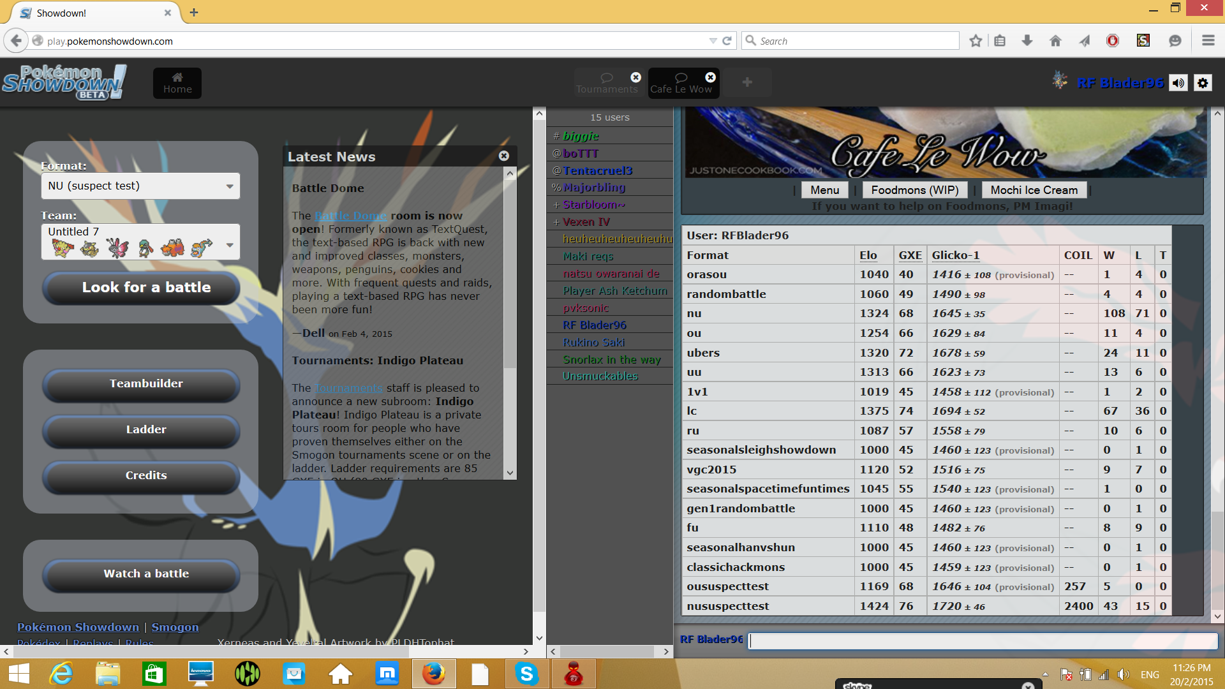This screenshot has width=1225, height=689.
Task: Click the chat message input field
Action: coord(983,641)
